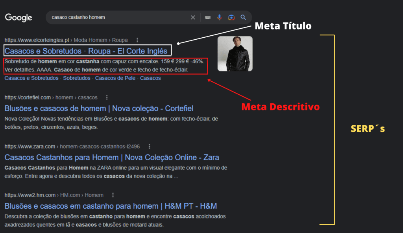403x233 pixels.
Task: Start voice search with the microphone icon
Action: [219, 17]
